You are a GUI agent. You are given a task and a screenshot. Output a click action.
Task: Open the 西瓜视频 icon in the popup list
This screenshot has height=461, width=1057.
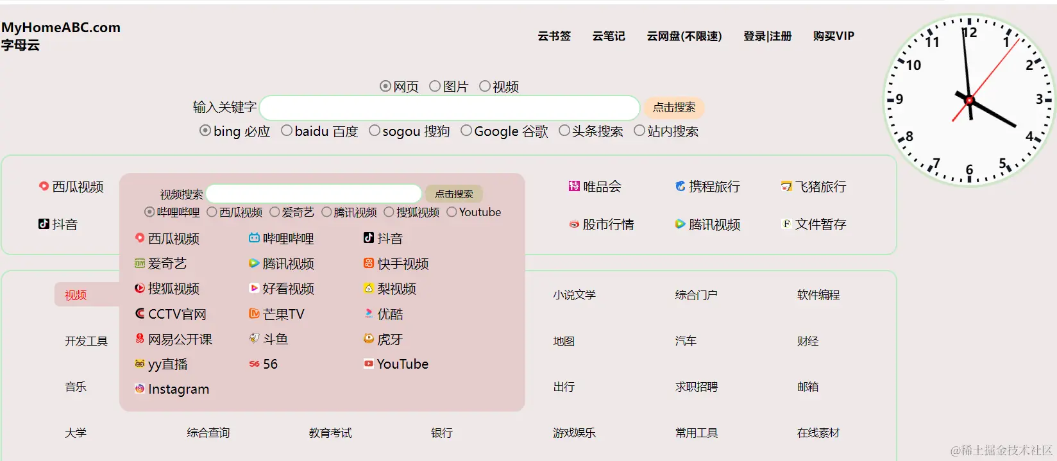tap(140, 238)
